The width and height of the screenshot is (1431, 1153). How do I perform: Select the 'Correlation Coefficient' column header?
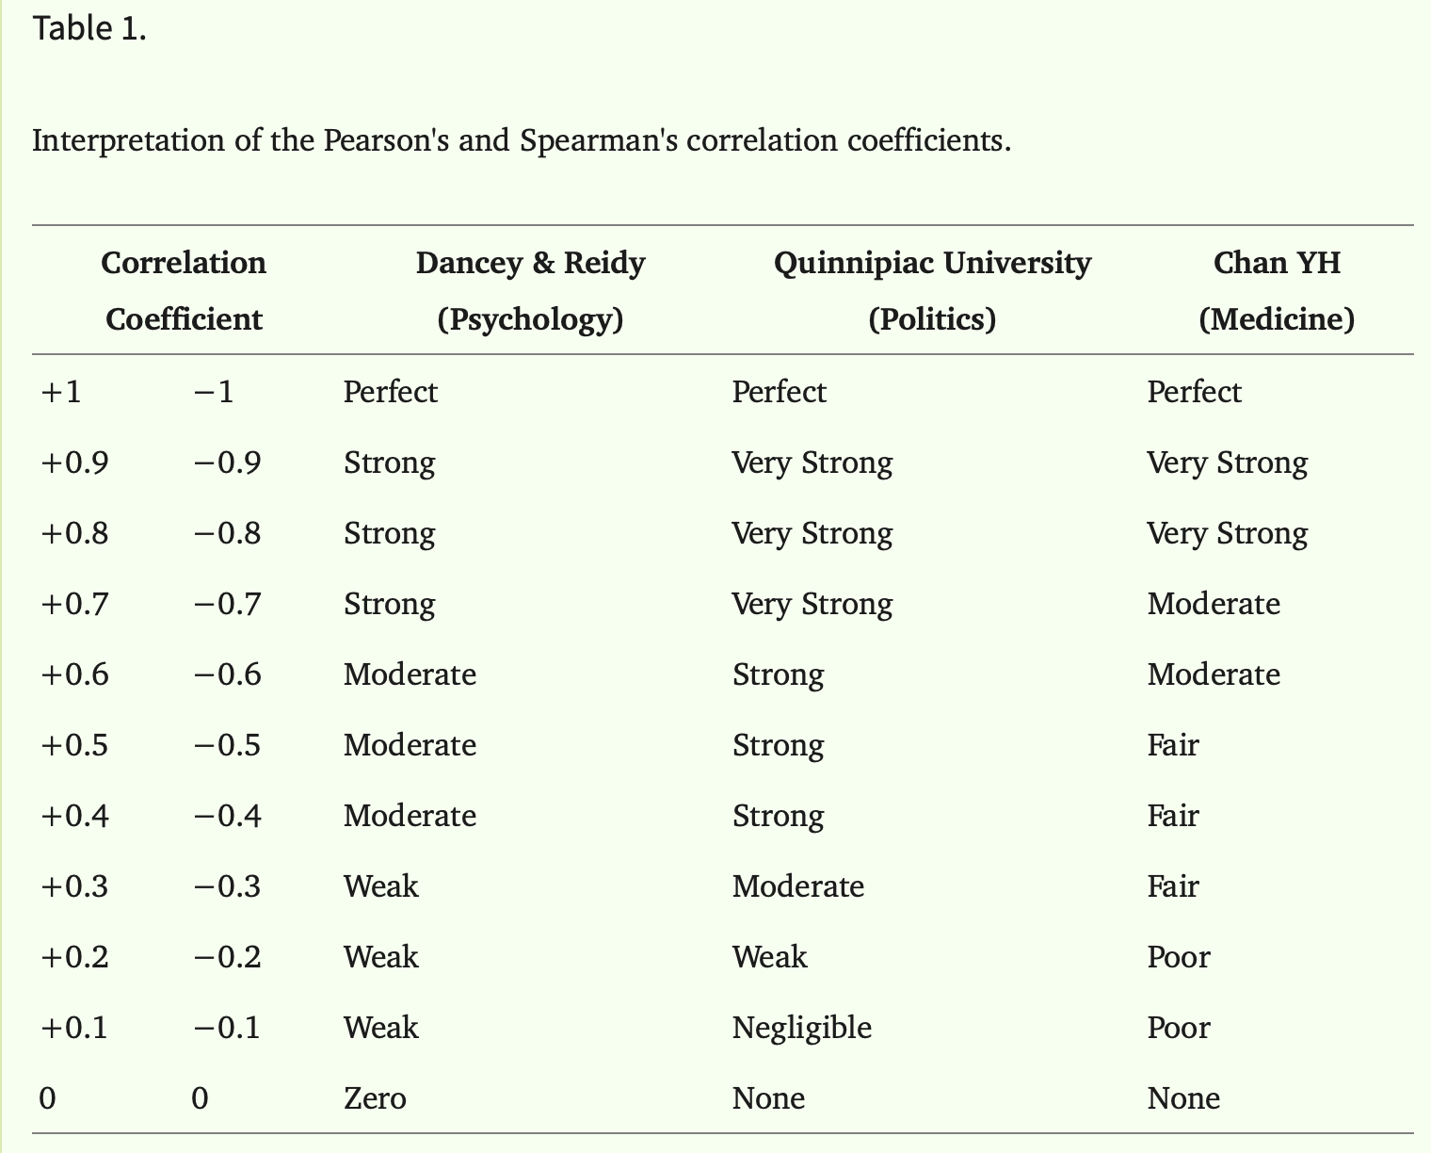[184, 290]
